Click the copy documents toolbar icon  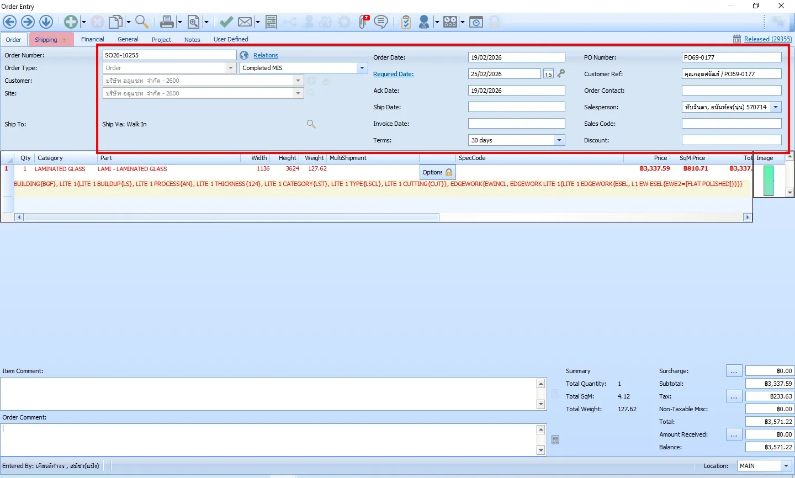pyautogui.click(x=115, y=22)
